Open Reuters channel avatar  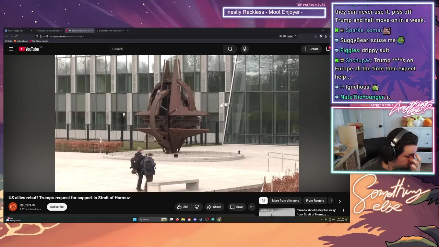point(13,207)
